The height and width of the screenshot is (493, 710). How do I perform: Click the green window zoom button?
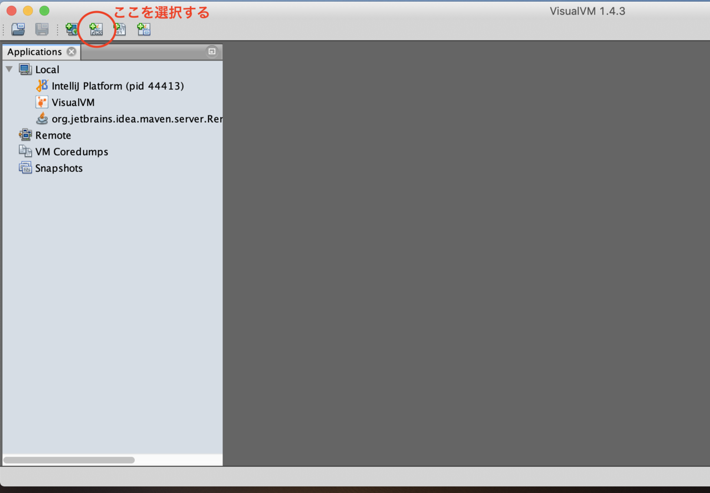click(x=44, y=11)
